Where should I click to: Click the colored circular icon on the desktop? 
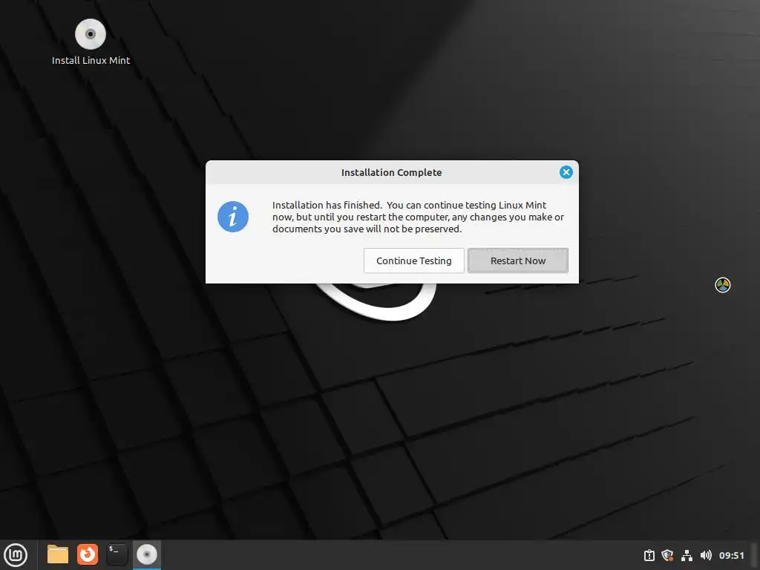pos(723,285)
